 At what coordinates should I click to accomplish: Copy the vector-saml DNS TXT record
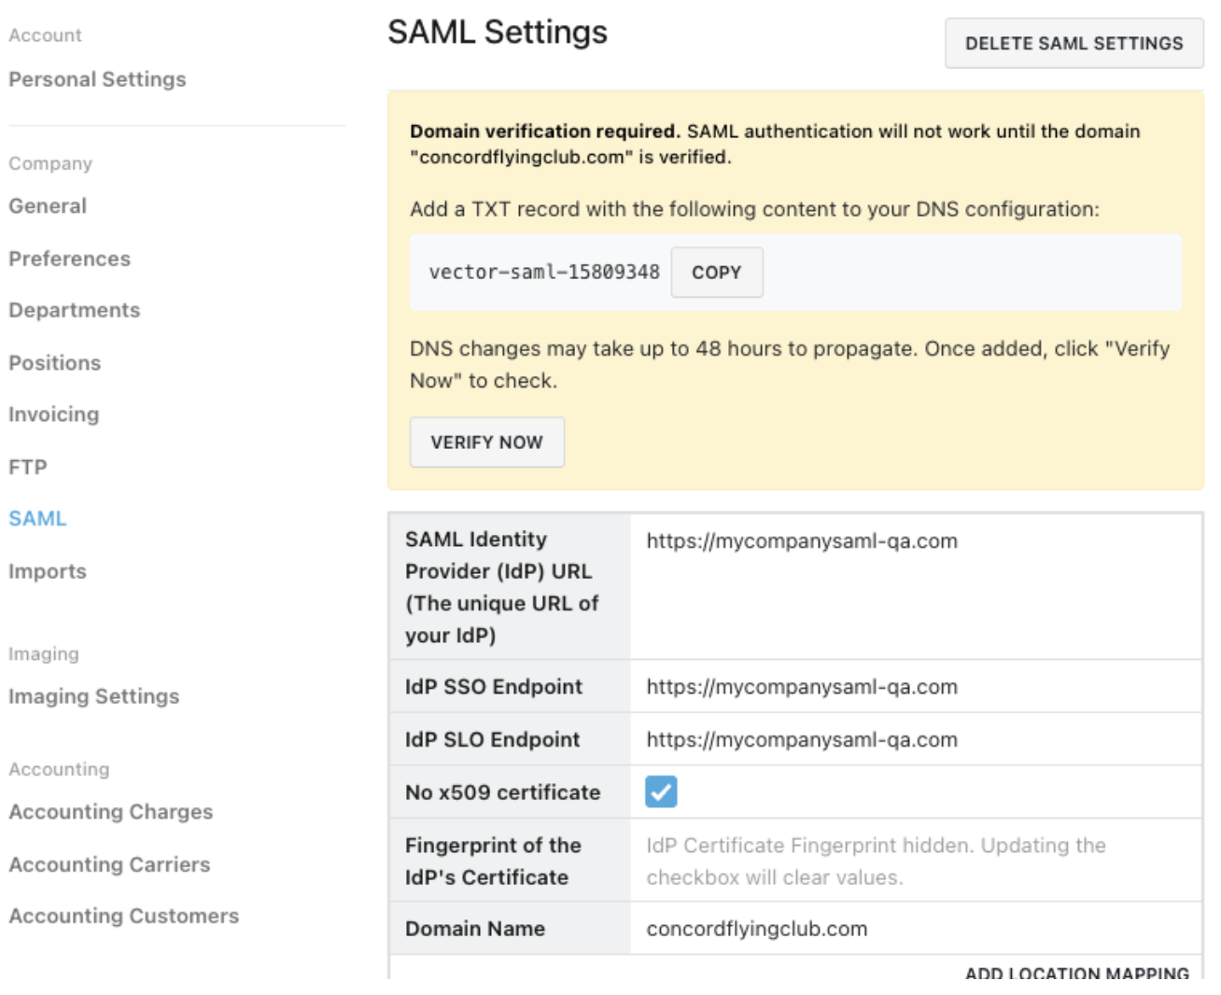717,272
